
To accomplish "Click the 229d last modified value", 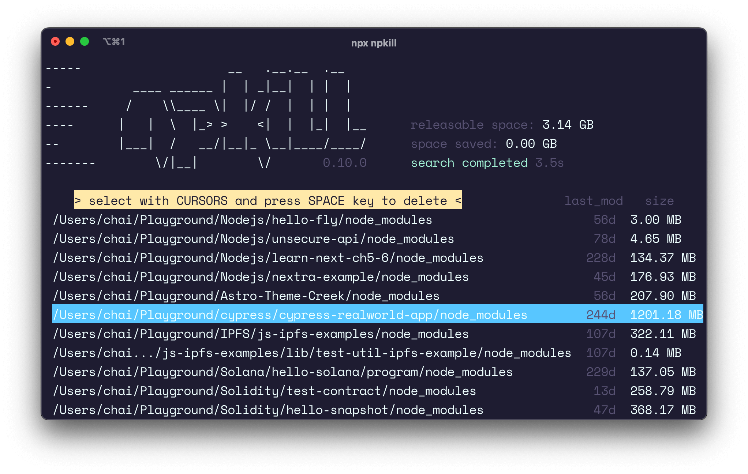I will point(601,372).
